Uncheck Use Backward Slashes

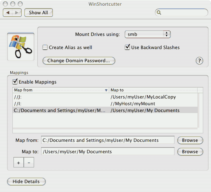(x=127, y=47)
